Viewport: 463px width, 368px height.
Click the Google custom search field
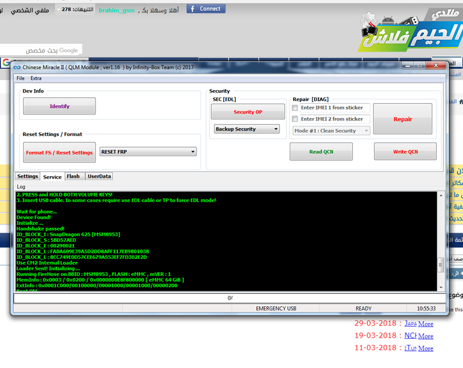point(41,50)
